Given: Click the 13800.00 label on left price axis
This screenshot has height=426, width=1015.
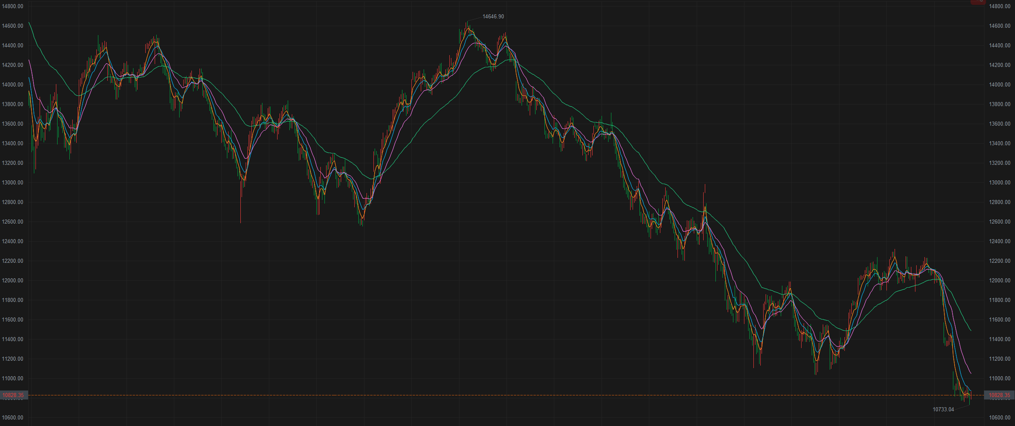Looking at the screenshot, I should (13, 104).
